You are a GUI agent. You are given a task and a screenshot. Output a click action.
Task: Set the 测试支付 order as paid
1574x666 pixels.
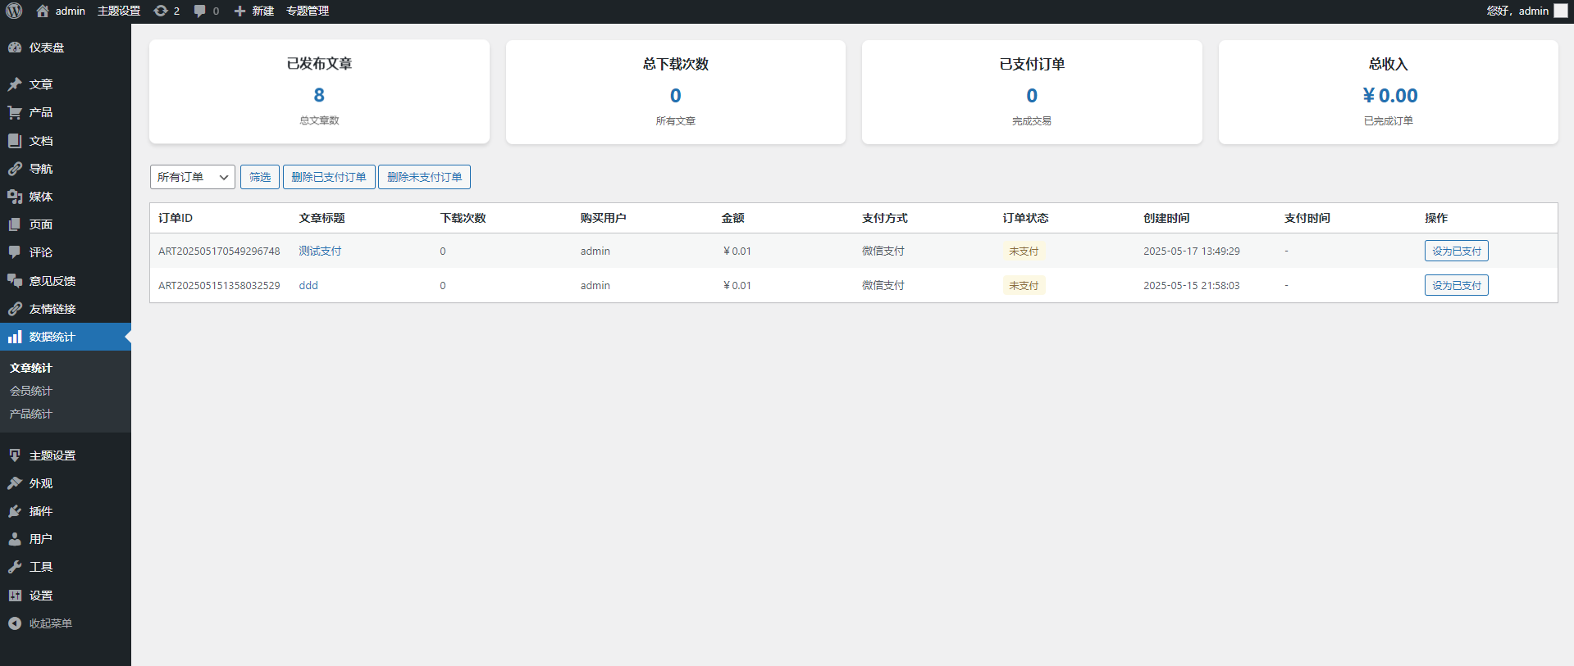click(1457, 251)
